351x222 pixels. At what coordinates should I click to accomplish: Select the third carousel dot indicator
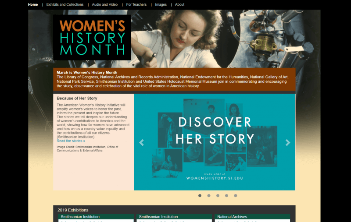[x=218, y=196]
